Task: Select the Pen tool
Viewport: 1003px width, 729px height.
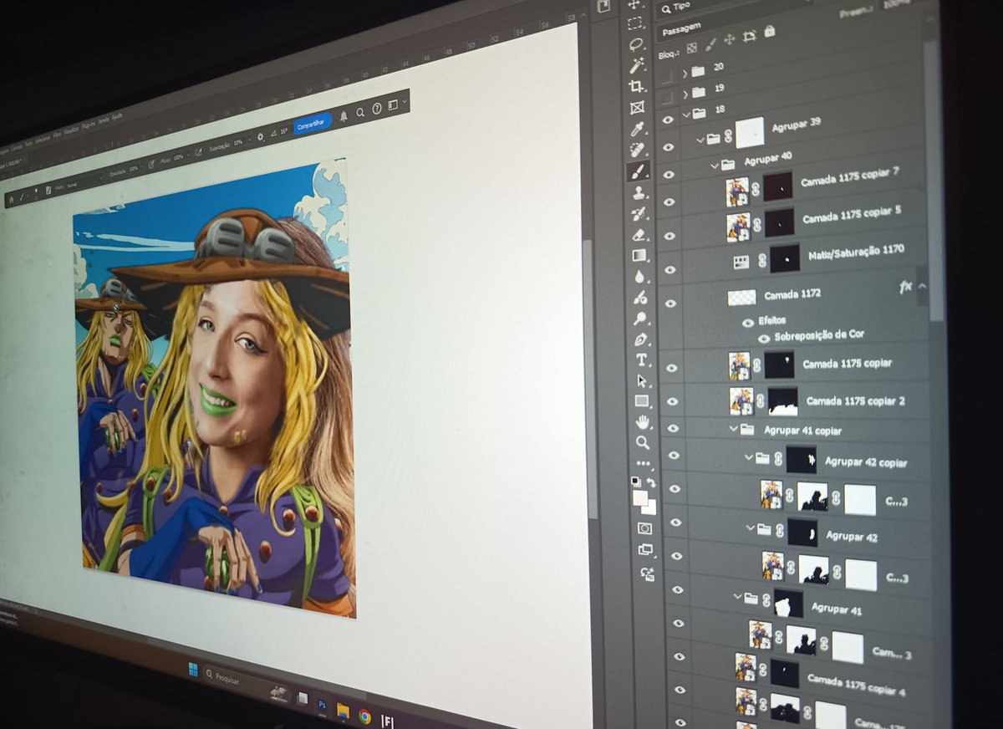Action: click(641, 339)
